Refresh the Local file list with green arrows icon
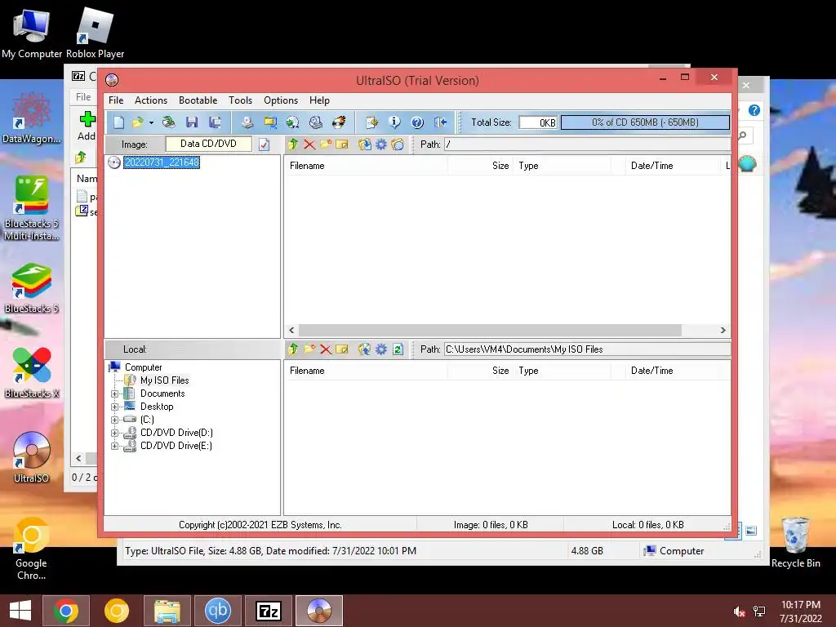This screenshot has width=836, height=627. [398, 349]
